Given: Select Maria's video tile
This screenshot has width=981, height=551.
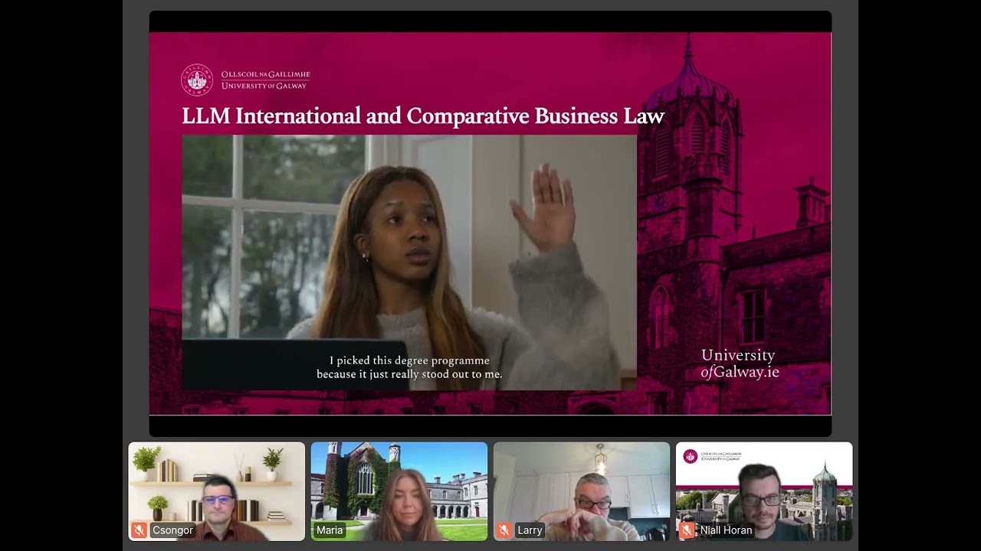Looking at the screenshot, I should pyautogui.click(x=399, y=491).
